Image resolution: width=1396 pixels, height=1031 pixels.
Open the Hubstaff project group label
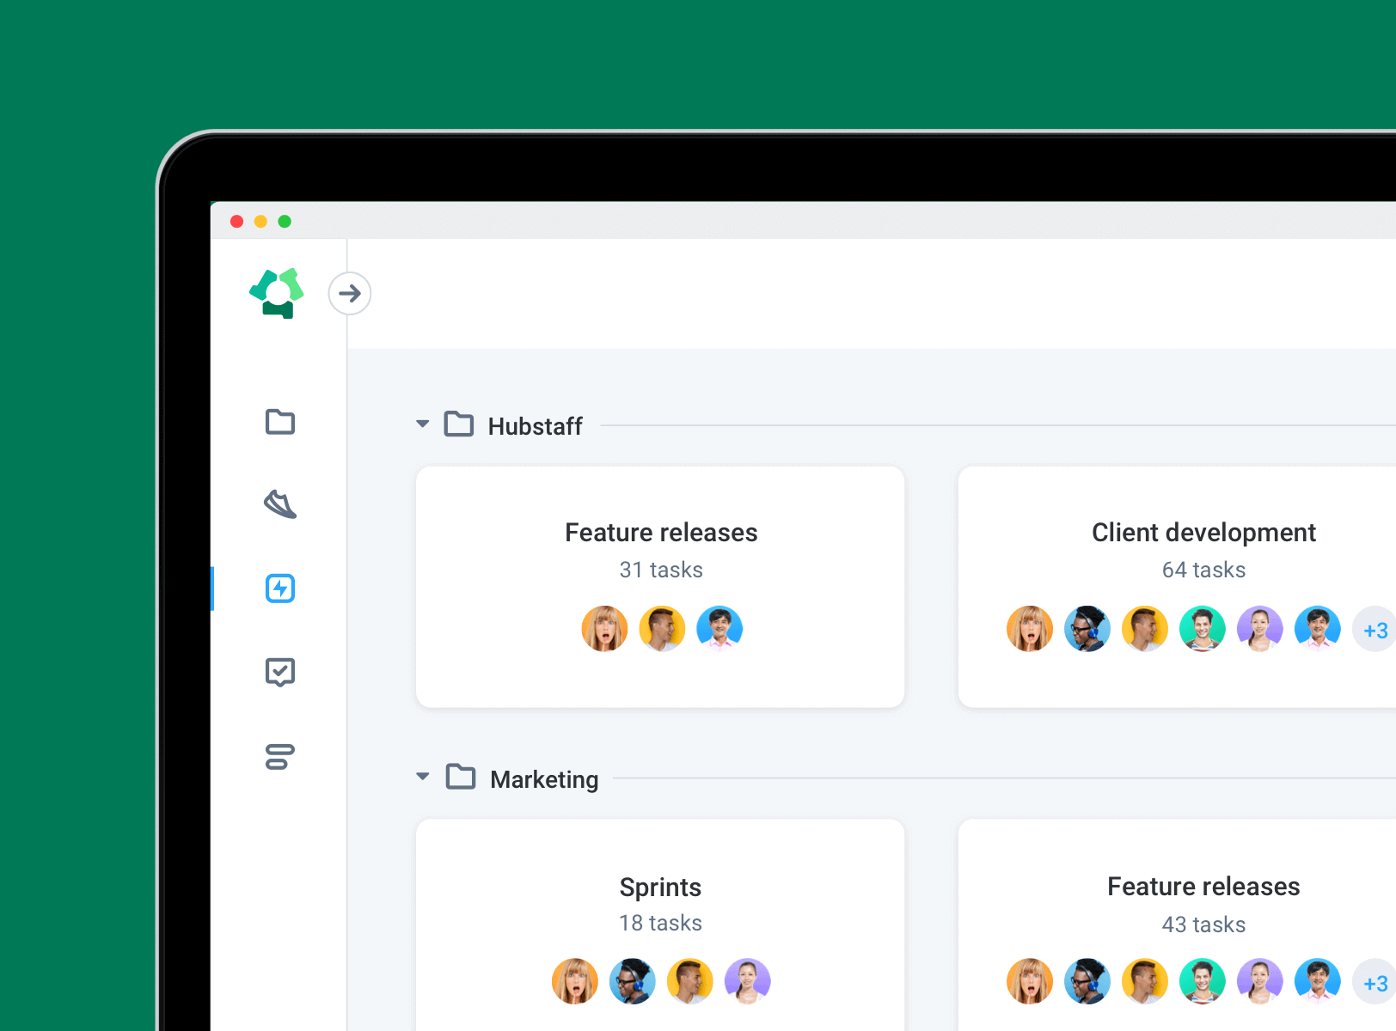(536, 425)
